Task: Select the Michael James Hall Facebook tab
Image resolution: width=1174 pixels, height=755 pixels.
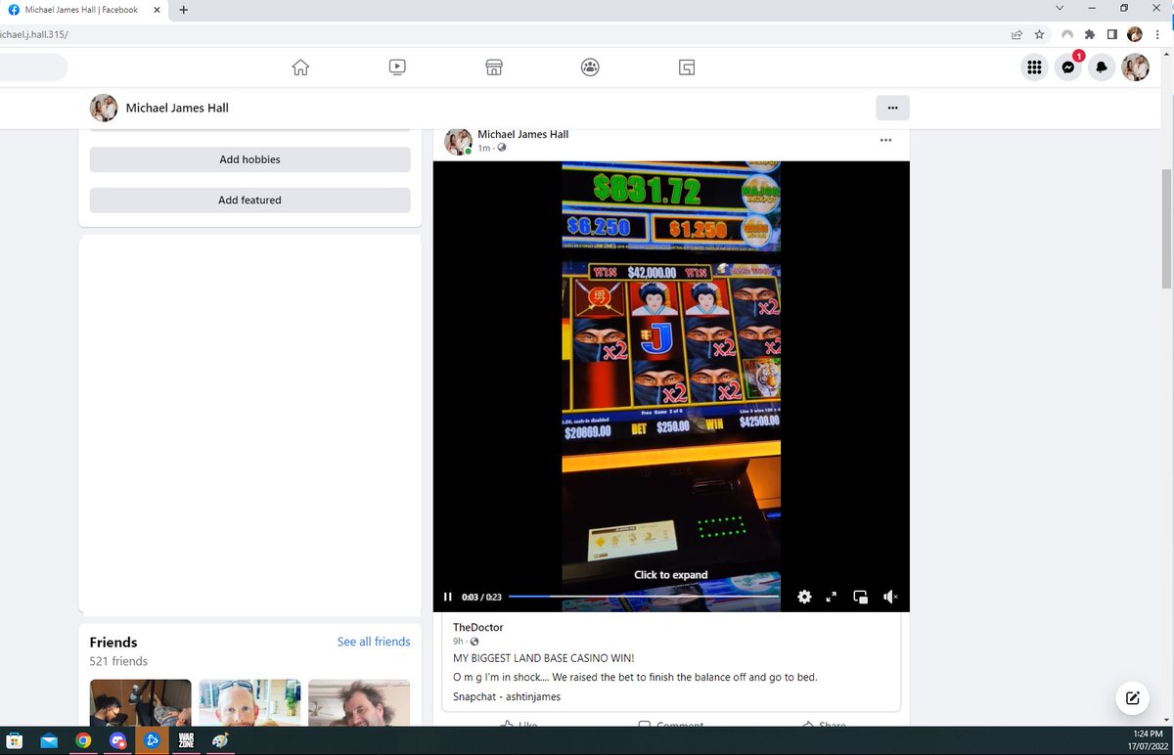Action: click(x=82, y=10)
